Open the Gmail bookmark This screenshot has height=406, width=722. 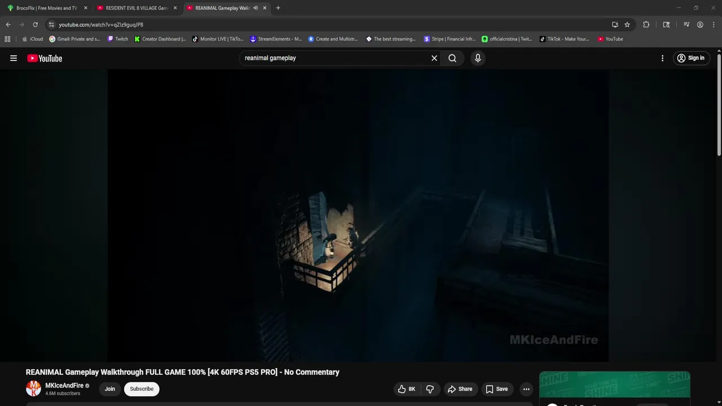(x=74, y=39)
